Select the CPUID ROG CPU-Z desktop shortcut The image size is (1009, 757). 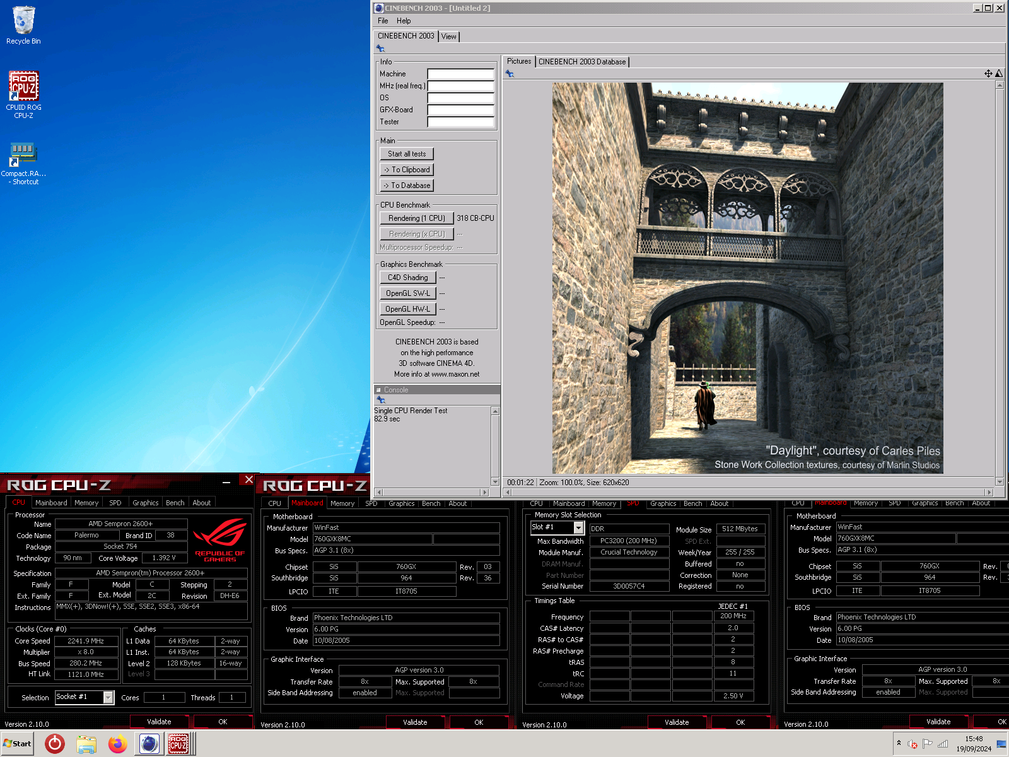point(23,95)
